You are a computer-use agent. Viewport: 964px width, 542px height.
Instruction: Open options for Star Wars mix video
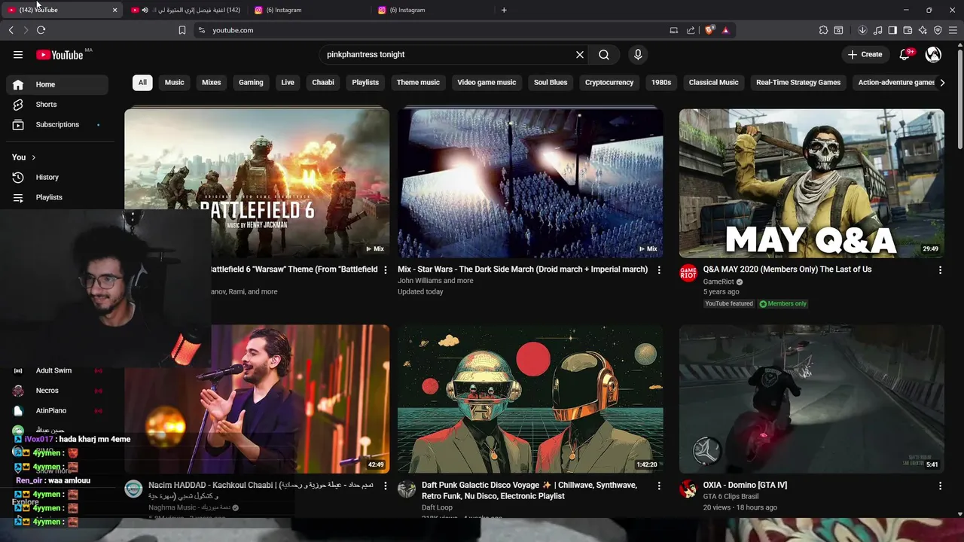[659, 269]
